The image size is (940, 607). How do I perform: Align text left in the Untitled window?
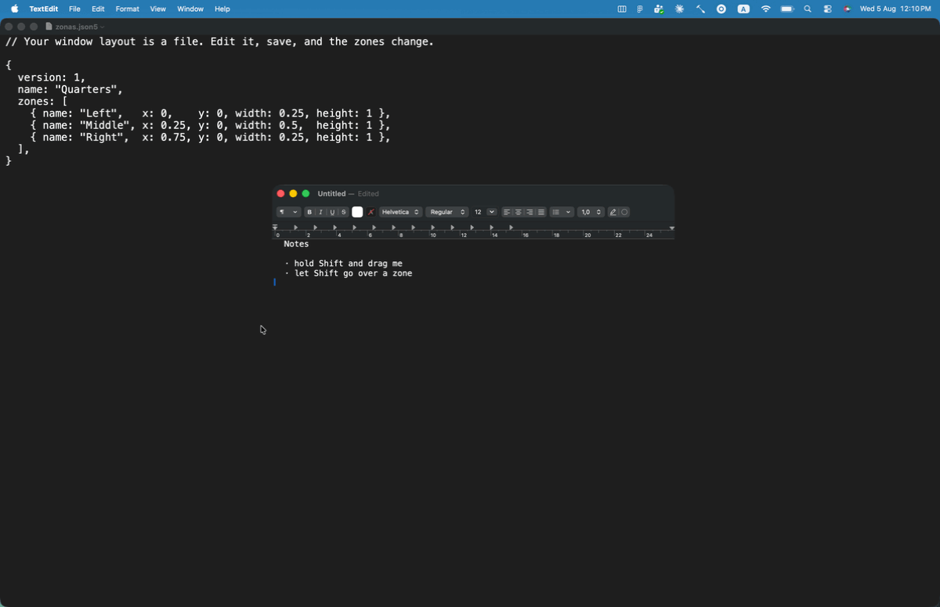point(508,212)
